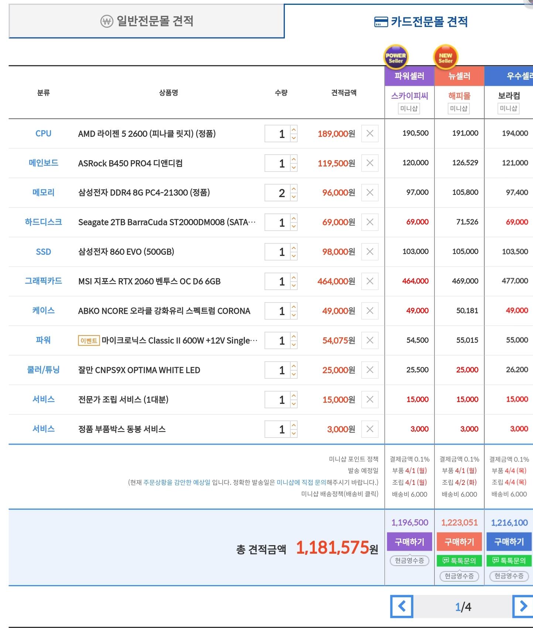Delete the MSI 지포스 RTX 2060 row
Screen dimensions: 533x628
pyautogui.click(x=370, y=281)
